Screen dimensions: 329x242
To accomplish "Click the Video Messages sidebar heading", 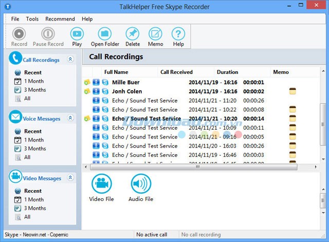I will (42, 178).
